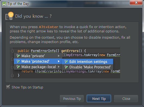Image resolution: width=144 pixels, height=107 pixels.
Task: Click the closing-brace fold marker in the gutter
Action: click(12, 75)
